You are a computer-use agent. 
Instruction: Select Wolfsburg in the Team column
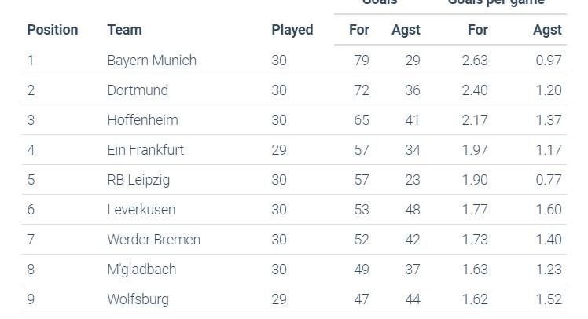138,299
